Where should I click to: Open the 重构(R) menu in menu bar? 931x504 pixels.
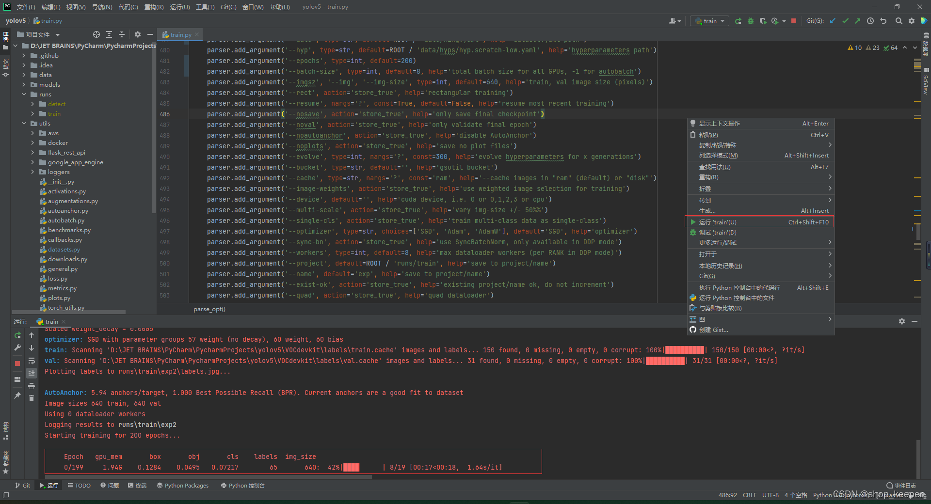[154, 7]
